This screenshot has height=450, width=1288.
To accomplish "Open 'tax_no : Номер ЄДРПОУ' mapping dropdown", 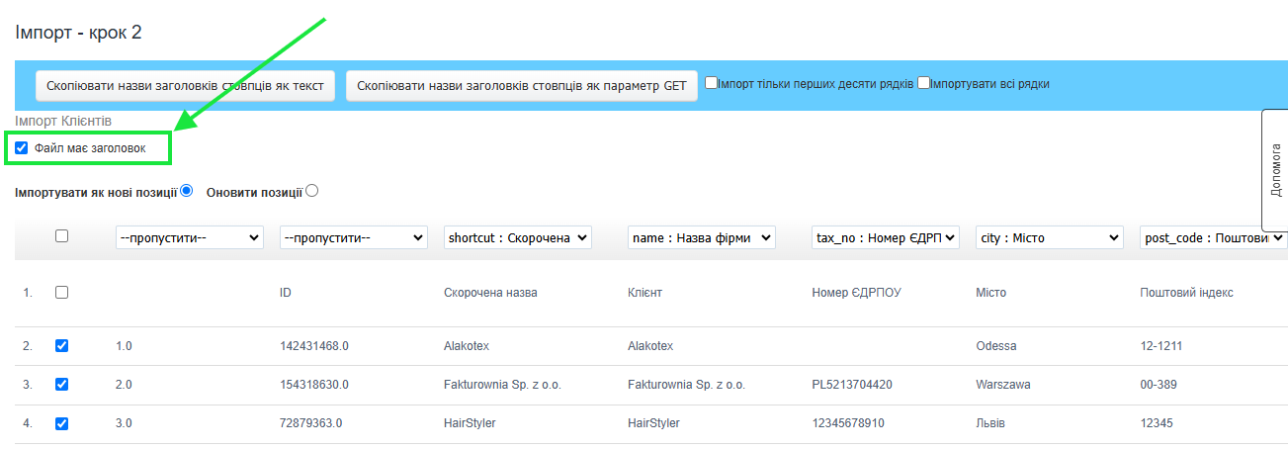I will point(885,237).
